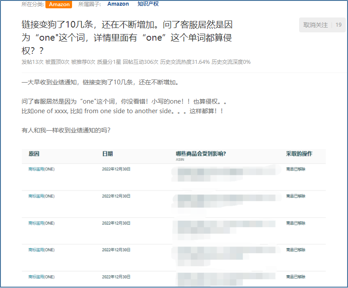Click 商品已移除 in the first table row
Viewport: 348px width, 288px height.
pos(296,169)
